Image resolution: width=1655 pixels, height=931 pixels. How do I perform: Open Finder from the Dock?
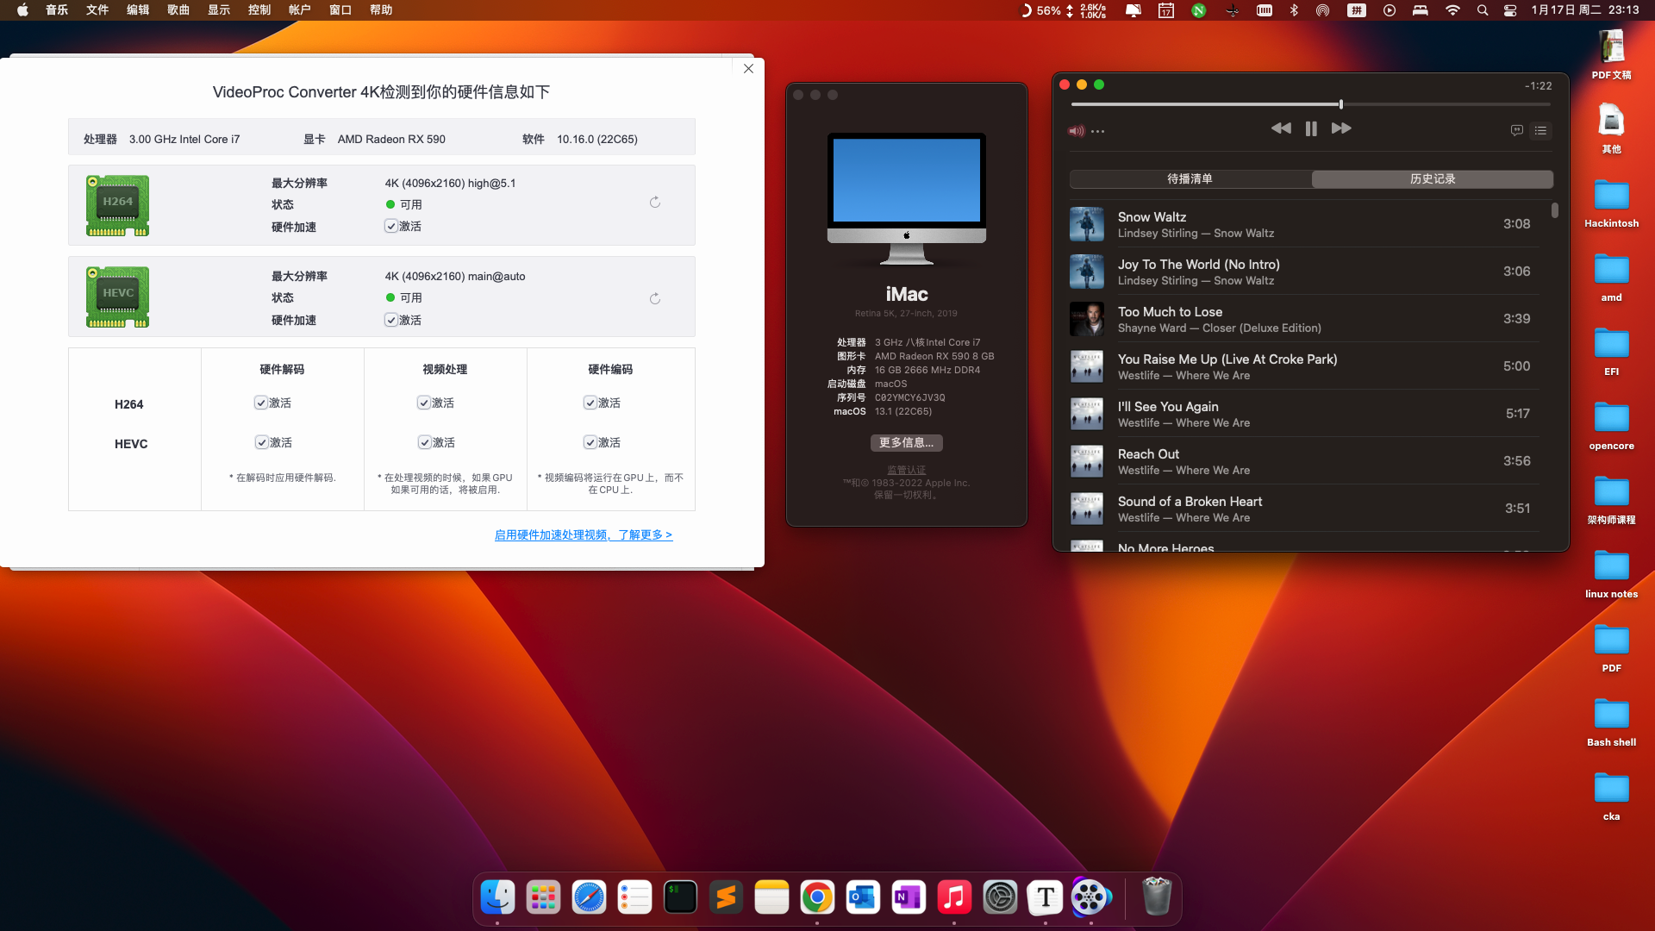pyautogui.click(x=497, y=897)
